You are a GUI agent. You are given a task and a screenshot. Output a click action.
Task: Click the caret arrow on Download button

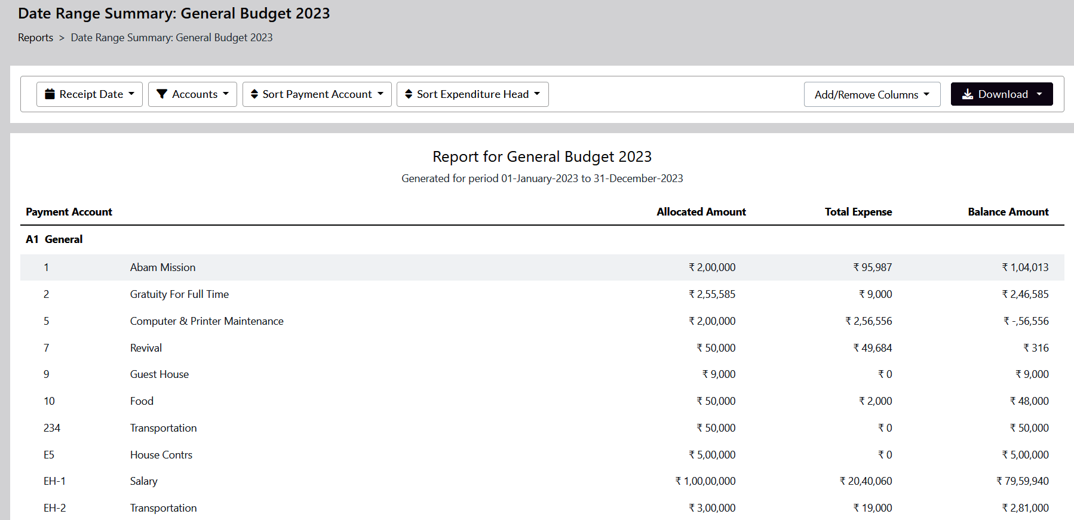click(x=1039, y=94)
